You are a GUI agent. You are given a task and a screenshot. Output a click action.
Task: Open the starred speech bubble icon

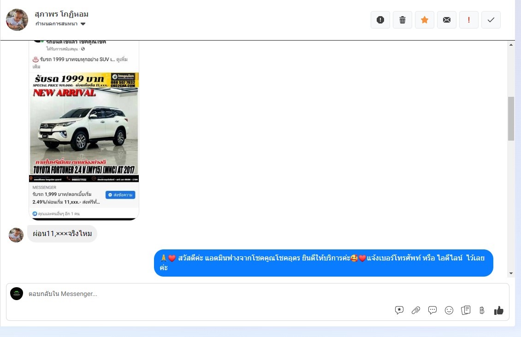(x=399, y=310)
